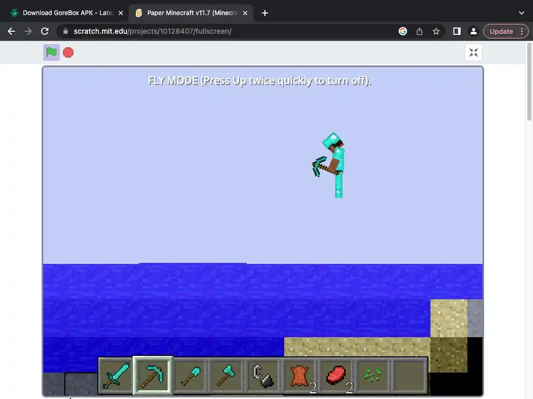View site information via the lock icon

(x=66, y=31)
